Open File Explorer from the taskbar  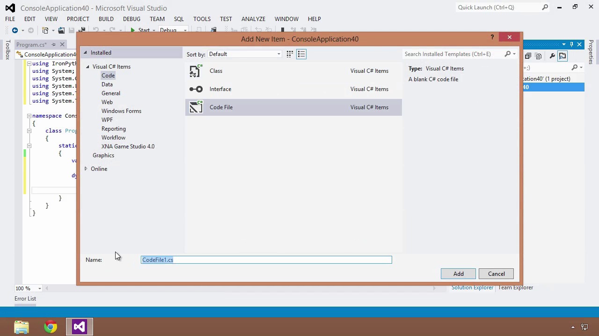[x=22, y=327]
